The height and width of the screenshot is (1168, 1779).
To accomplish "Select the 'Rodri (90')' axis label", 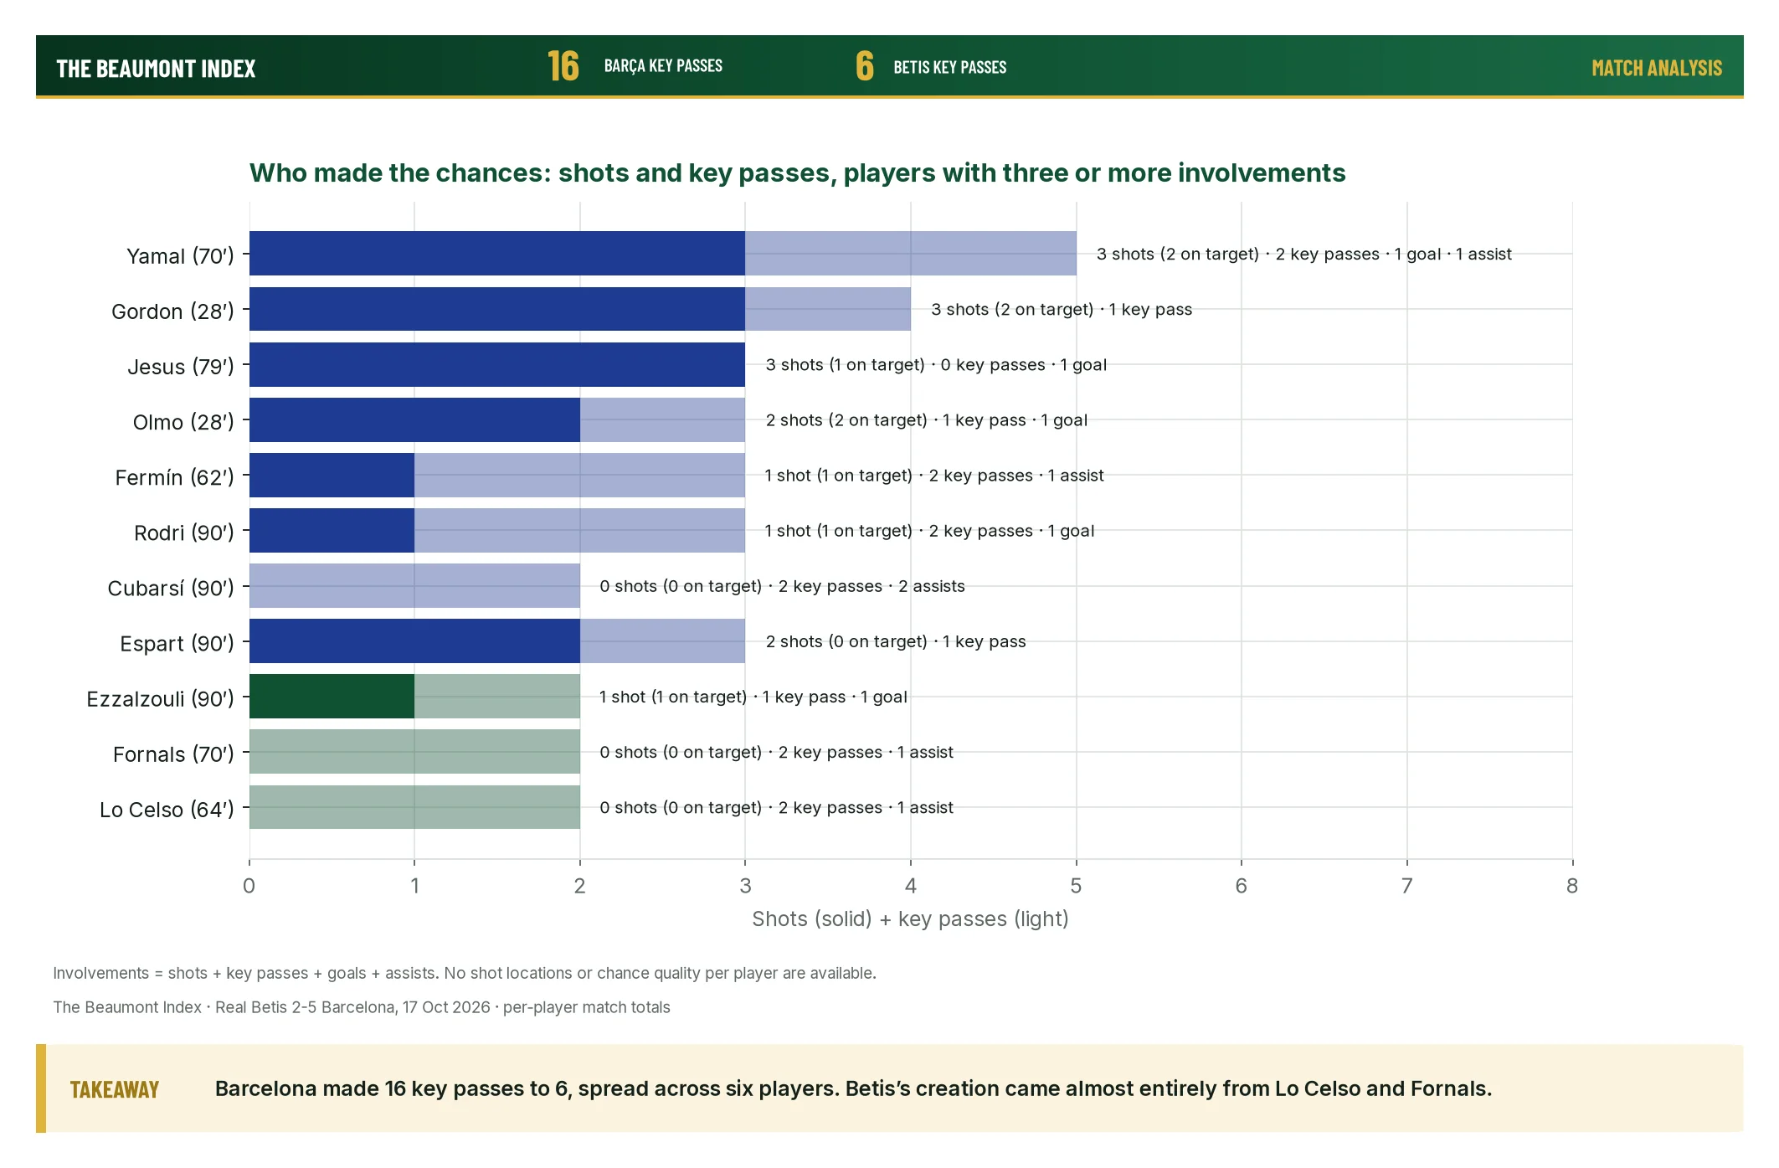I will pos(184,532).
